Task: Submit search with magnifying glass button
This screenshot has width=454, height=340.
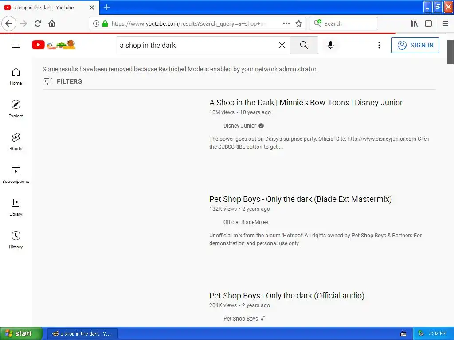Action: (x=304, y=45)
